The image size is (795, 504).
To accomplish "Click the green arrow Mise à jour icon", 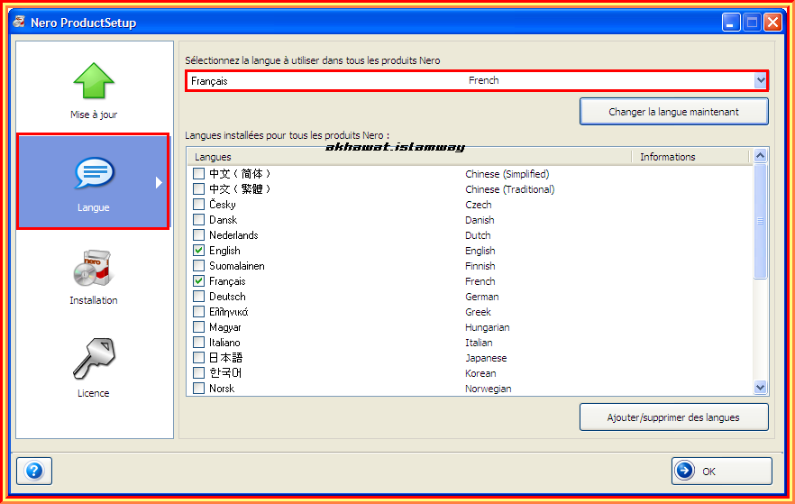I will click(x=94, y=80).
